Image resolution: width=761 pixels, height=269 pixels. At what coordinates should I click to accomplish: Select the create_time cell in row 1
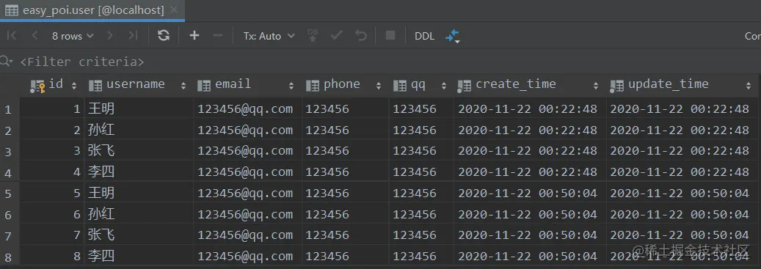(x=530, y=109)
